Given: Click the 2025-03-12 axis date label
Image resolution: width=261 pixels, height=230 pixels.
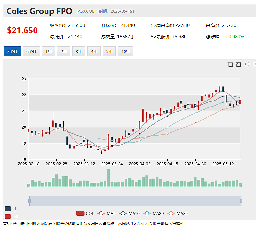Looking at the screenshot, I should tap(84, 164).
